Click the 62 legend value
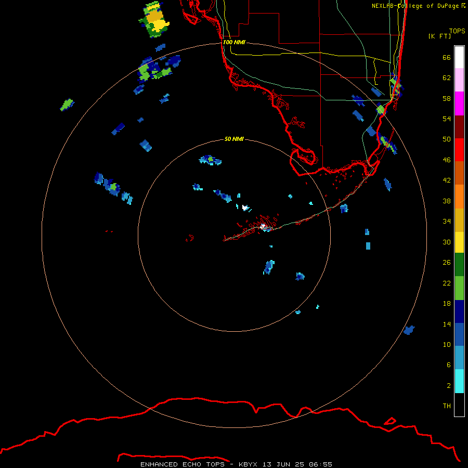 (447, 78)
